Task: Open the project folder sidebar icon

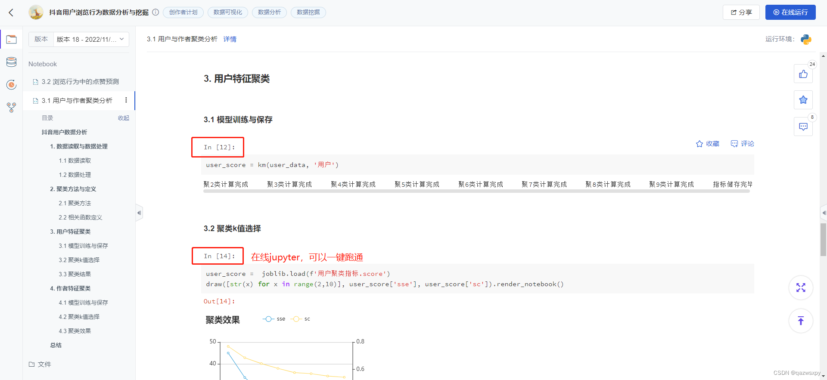Action: 12,40
